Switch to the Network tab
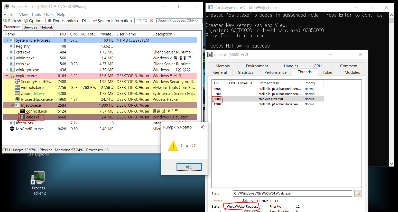The image size is (398, 212). click(47, 27)
